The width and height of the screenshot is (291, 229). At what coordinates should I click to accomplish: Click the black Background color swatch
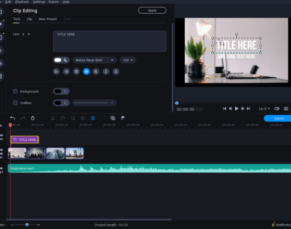58,92
